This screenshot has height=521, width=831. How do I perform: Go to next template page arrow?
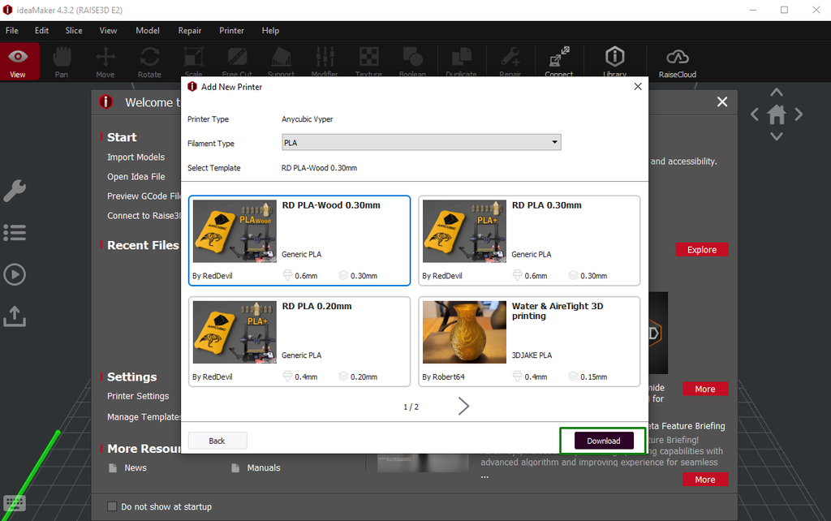[x=463, y=407]
